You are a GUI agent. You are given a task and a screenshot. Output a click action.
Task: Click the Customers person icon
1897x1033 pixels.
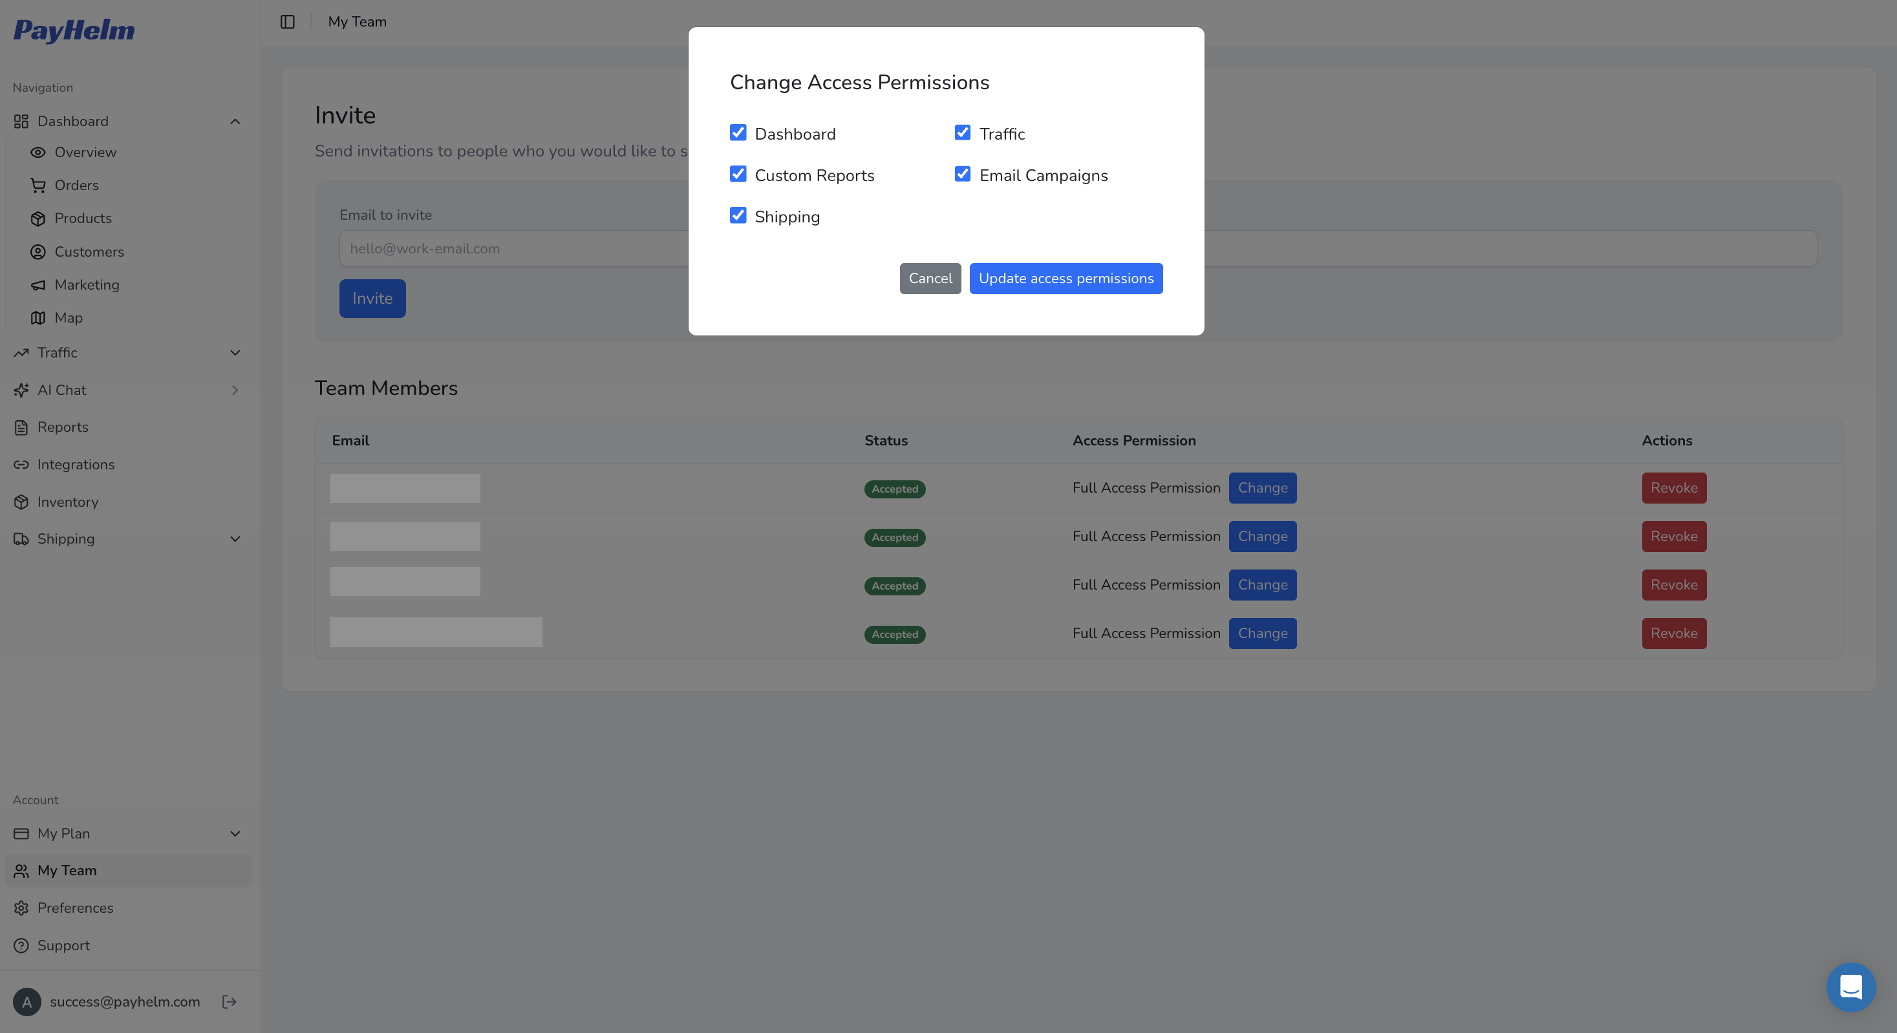click(38, 252)
